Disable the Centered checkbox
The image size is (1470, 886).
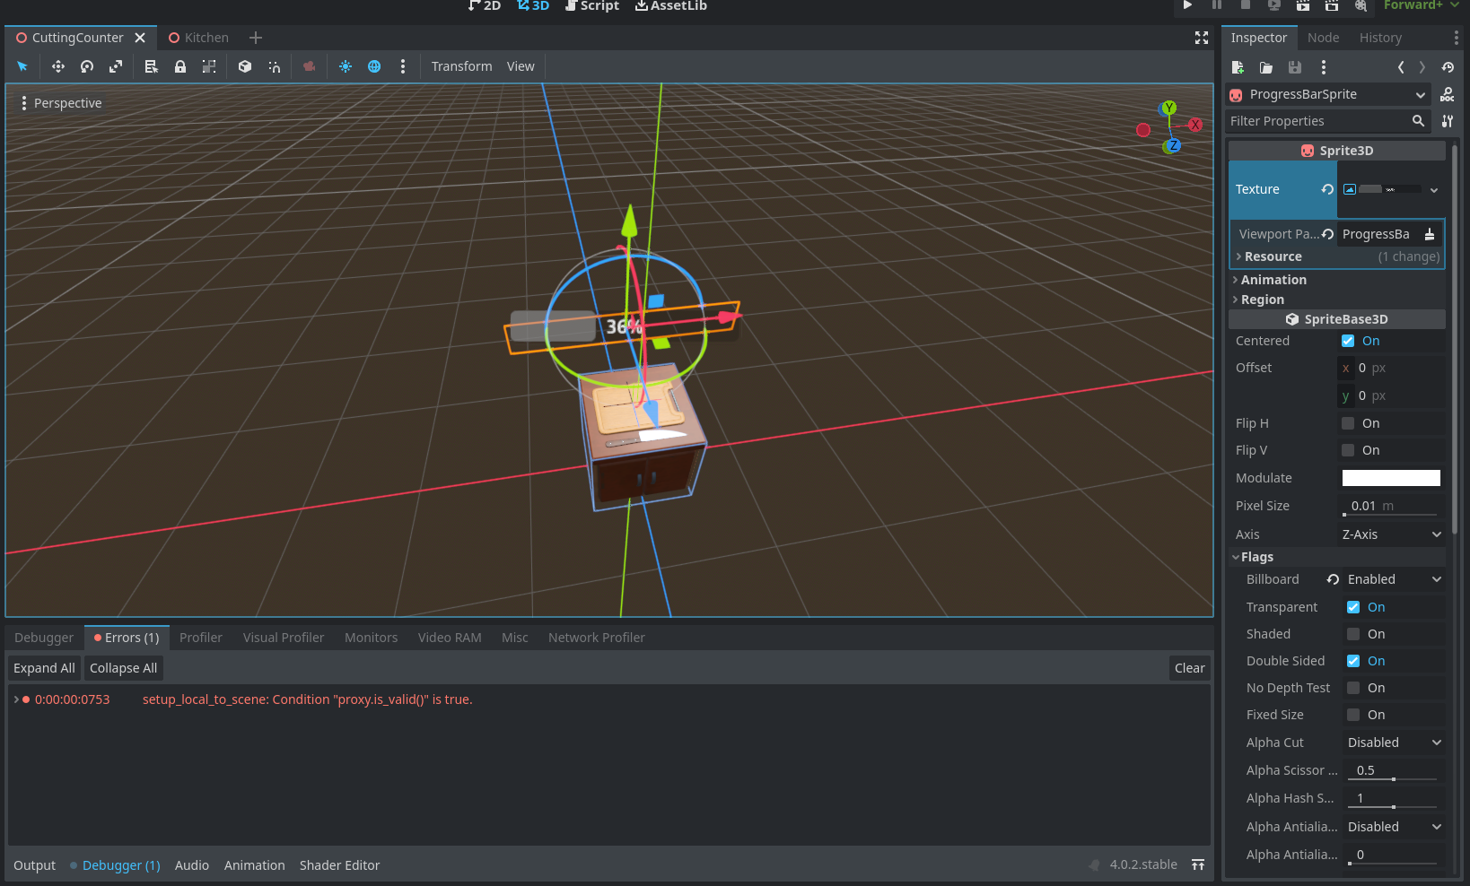1347,341
